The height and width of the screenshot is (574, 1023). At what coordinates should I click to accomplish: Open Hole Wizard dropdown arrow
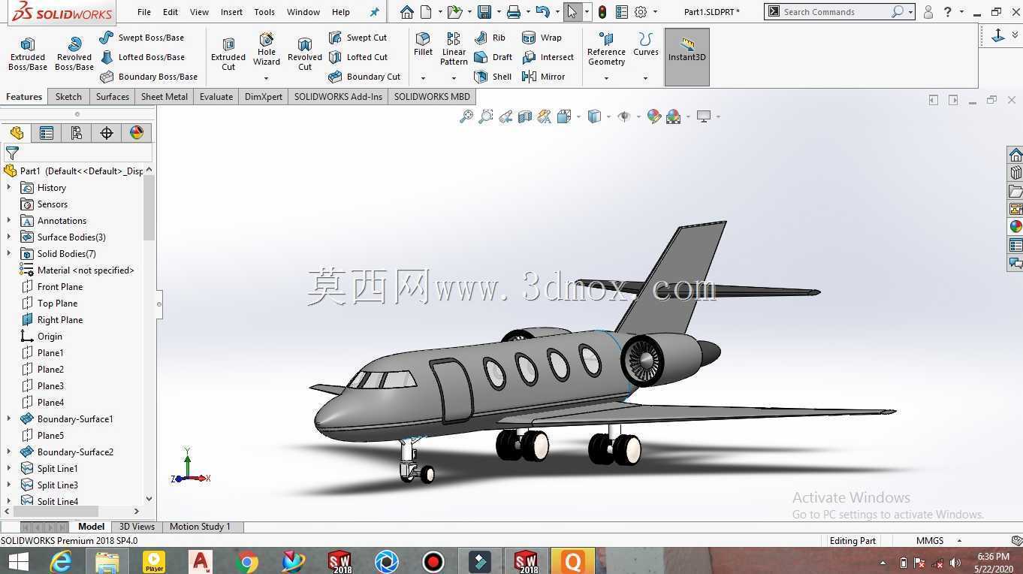(267, 78)
